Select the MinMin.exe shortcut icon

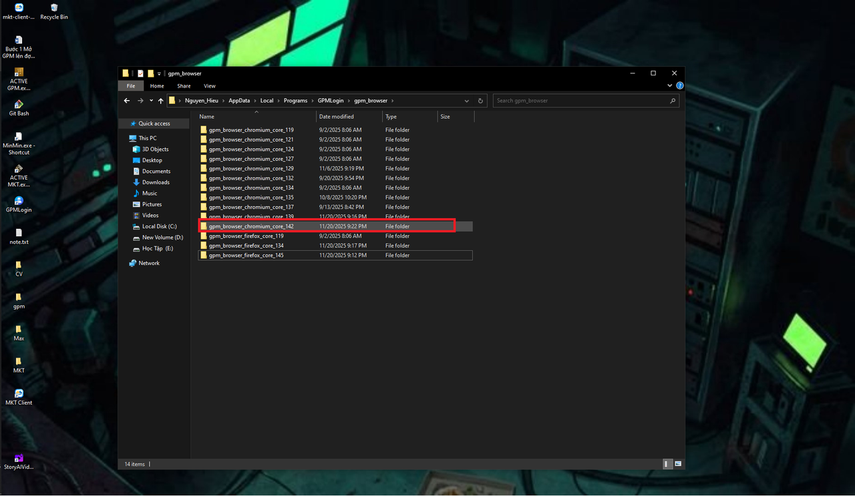pyautogui.click(x=19, y=144)
